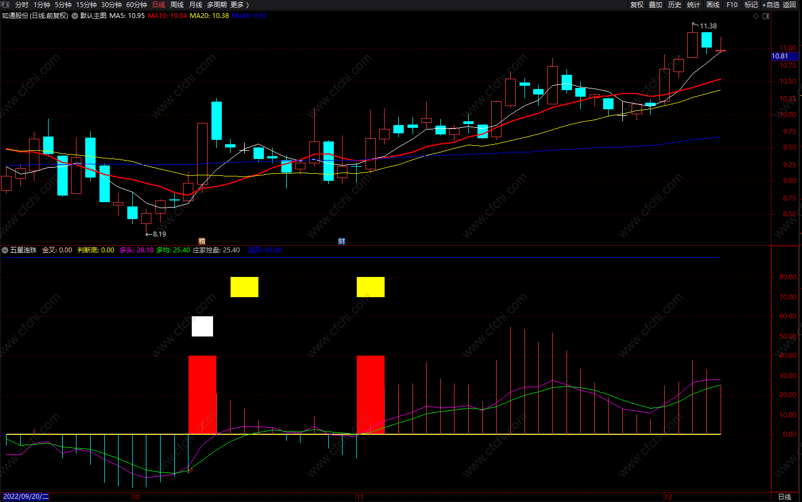
Task: Click the MA60: 9.67 label
Action: (249, 16)
